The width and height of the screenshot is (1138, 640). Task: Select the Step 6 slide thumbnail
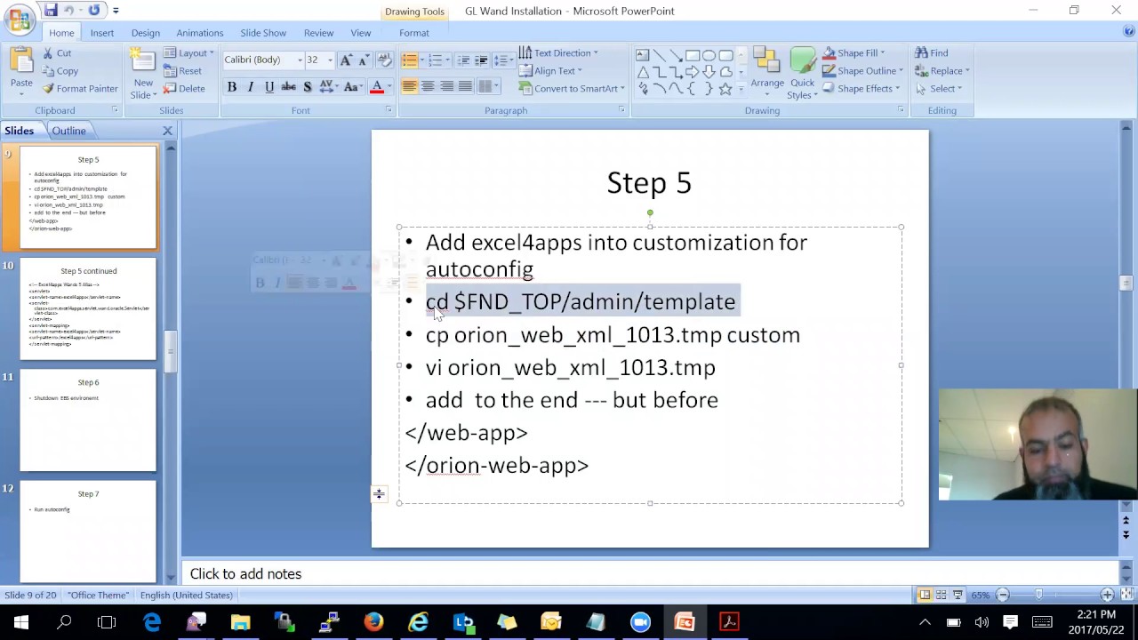88,420
